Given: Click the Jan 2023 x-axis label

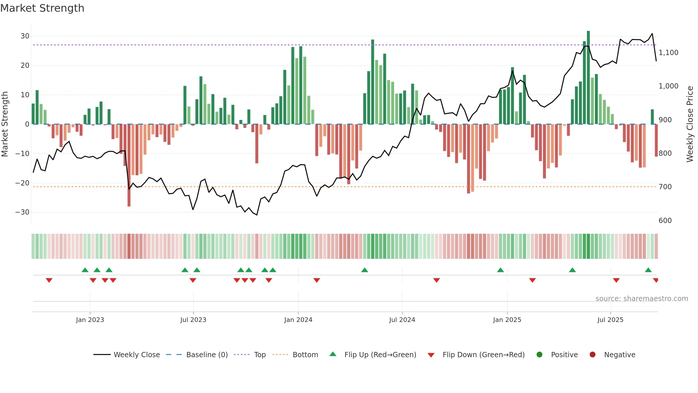Looking at the screenshot, I should coord(90,320).
